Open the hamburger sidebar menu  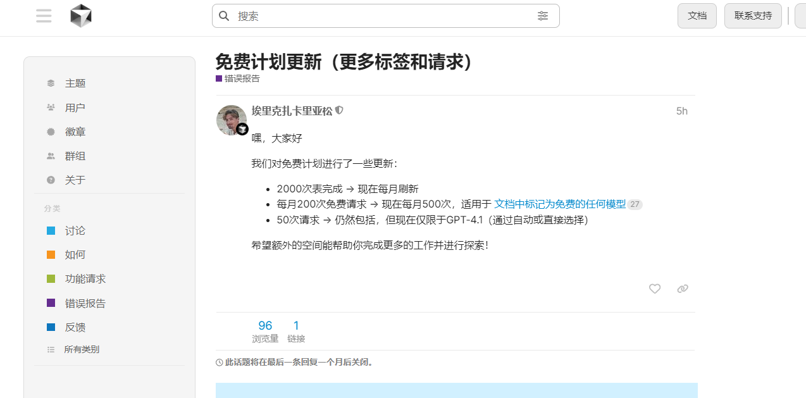point(44,16)
